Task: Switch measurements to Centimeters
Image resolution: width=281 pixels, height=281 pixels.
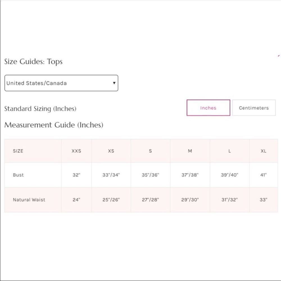Action: [x=254, y=108]
